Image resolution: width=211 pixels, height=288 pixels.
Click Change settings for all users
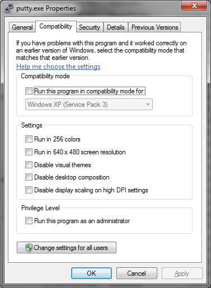(67, 248)
